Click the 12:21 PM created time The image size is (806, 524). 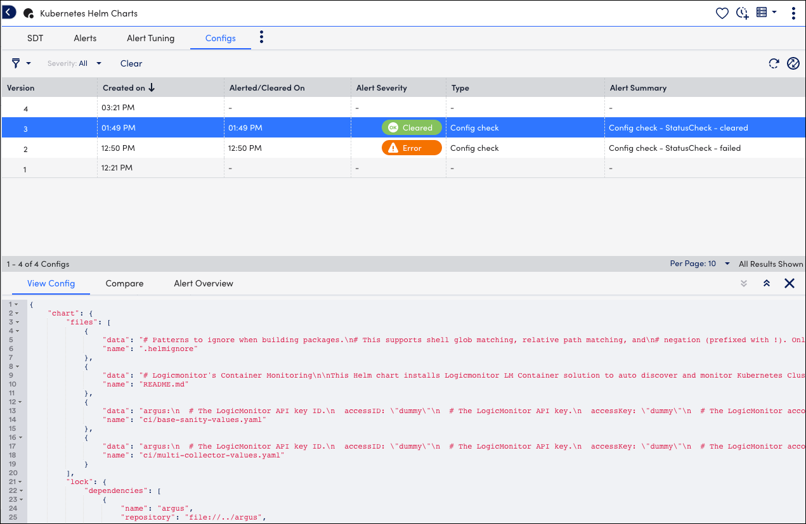point(117,168)
